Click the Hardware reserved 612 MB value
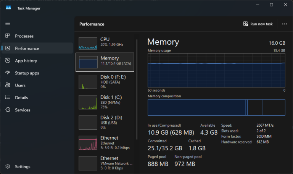The width and height of the screenshot is (293, 174). 262,142
